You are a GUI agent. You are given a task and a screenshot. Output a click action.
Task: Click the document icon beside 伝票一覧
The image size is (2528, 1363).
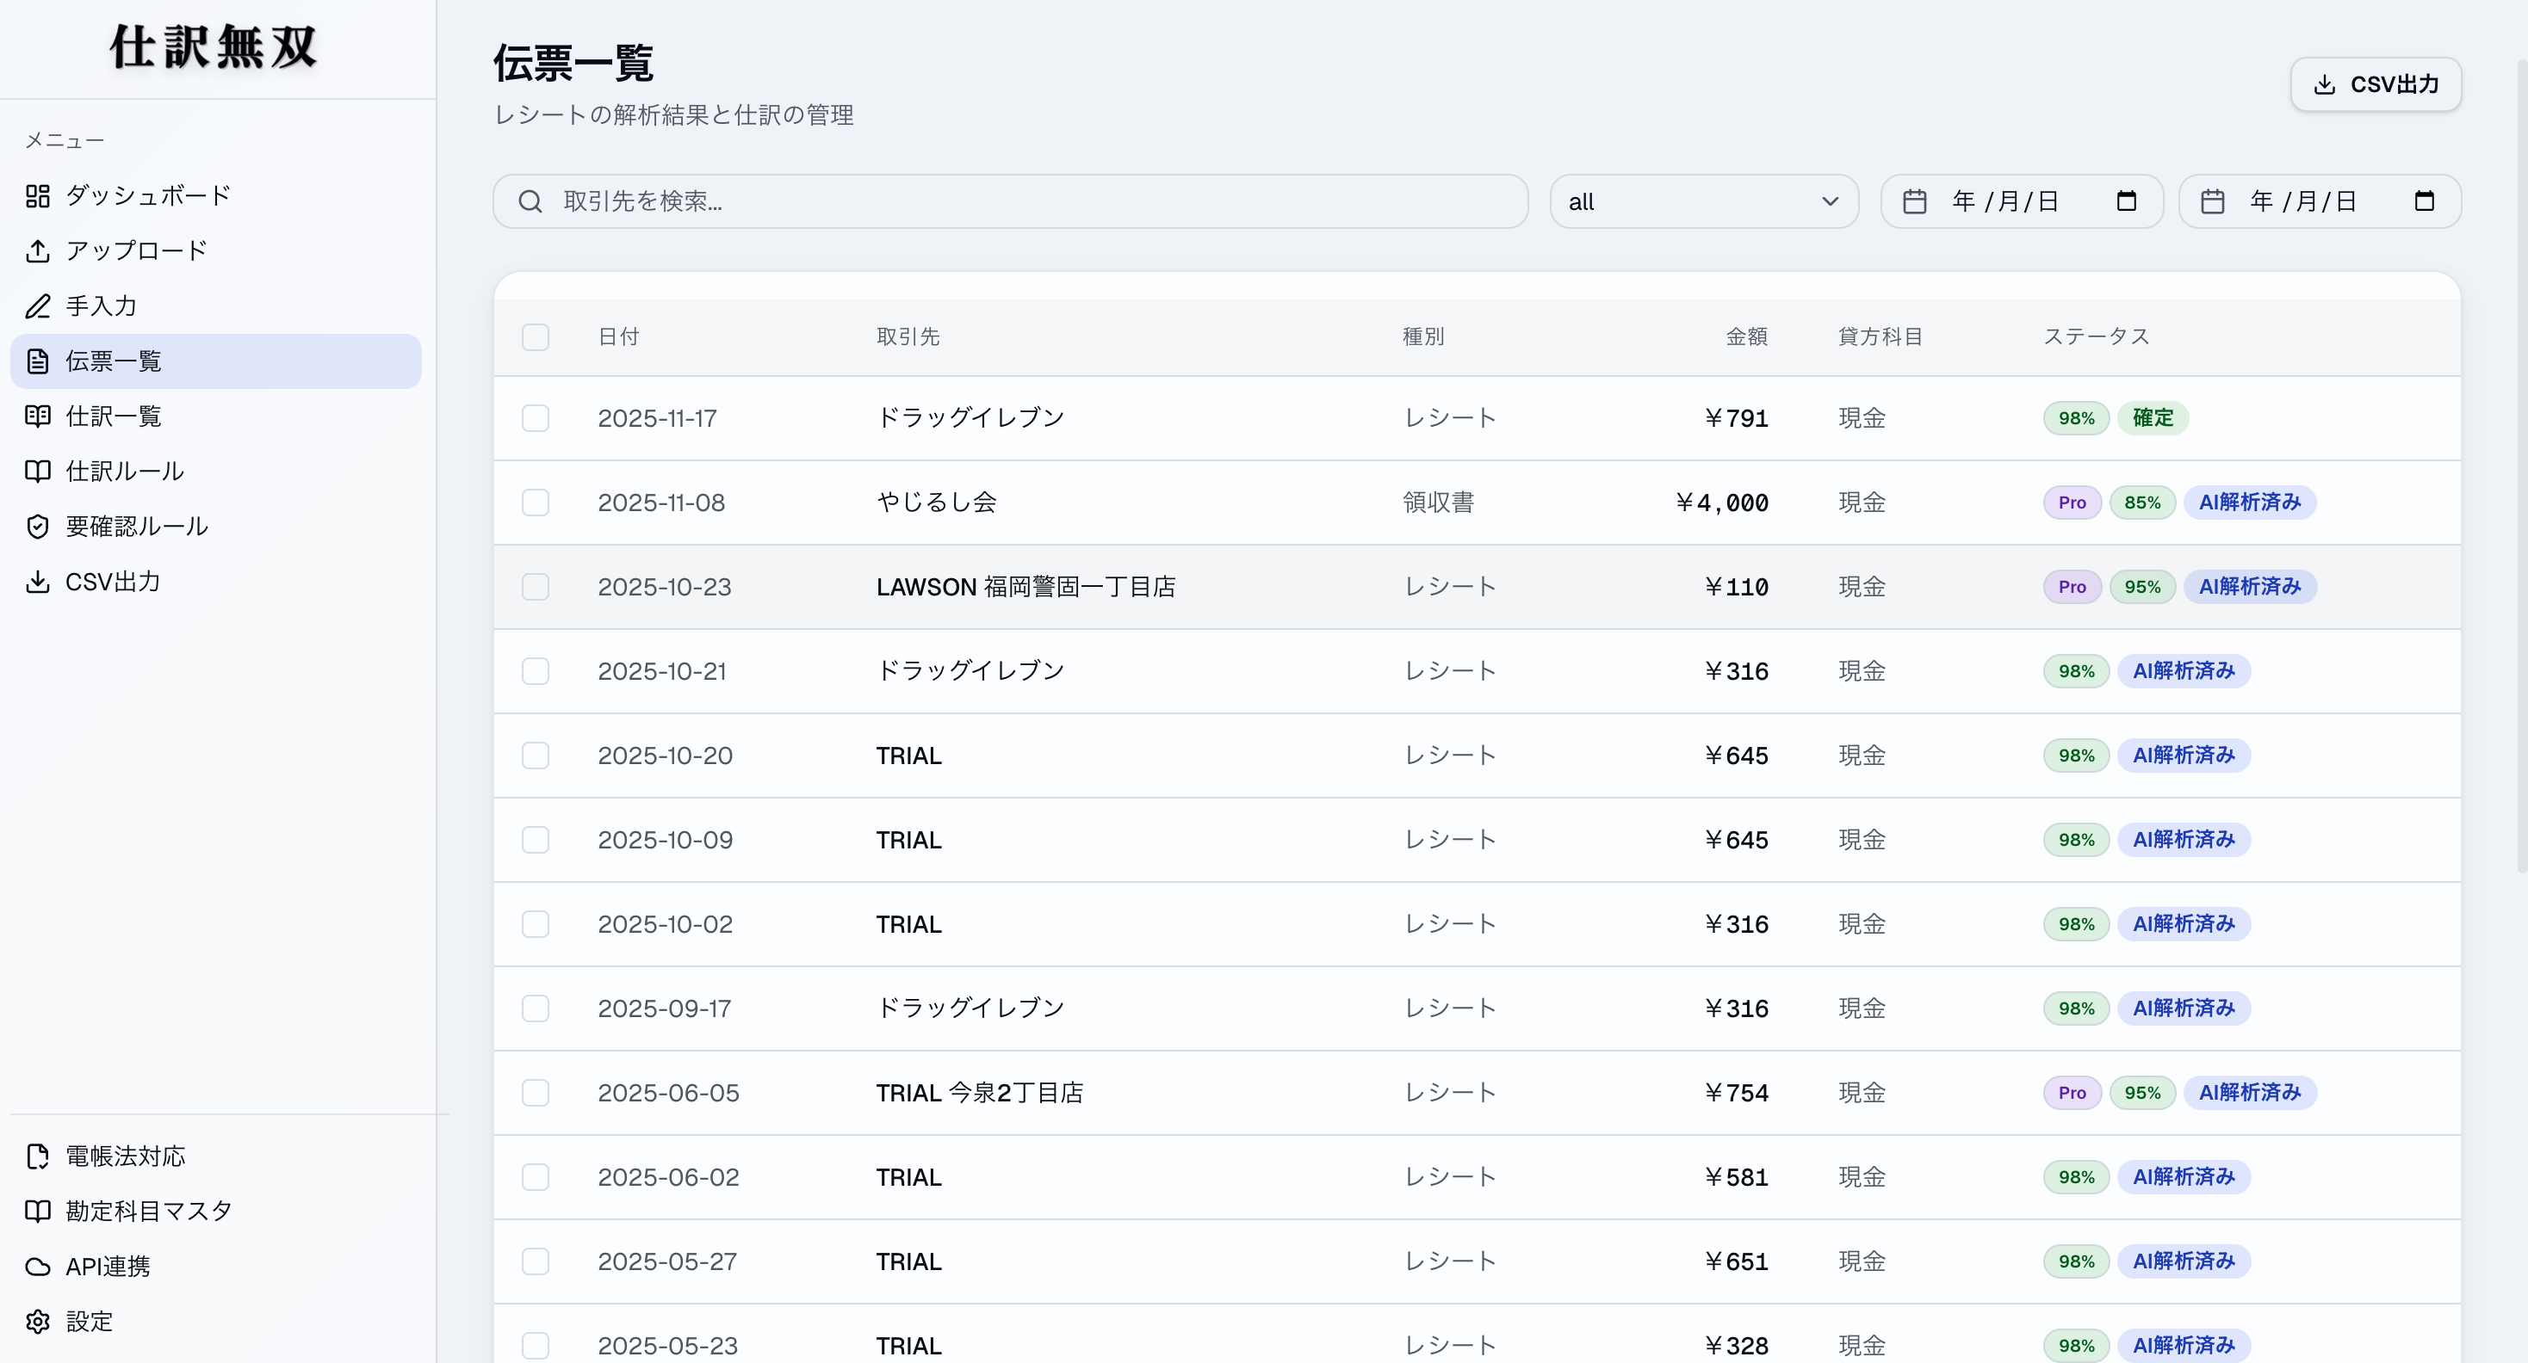(37, 361)
